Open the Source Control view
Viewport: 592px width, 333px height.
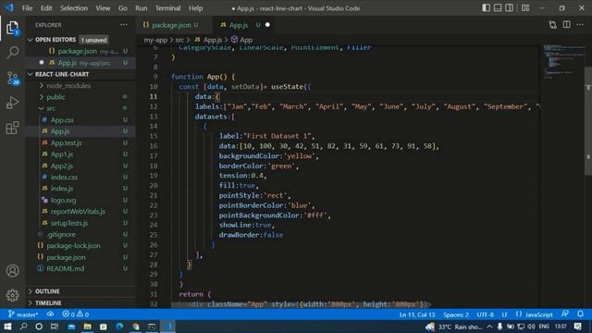tap(12, 78)
